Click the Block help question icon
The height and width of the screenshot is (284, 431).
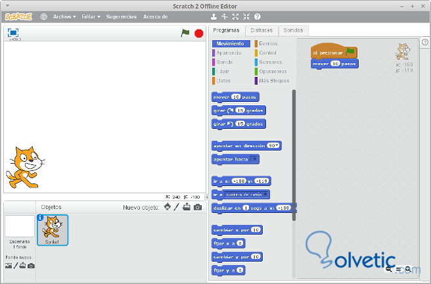(258, 17)
